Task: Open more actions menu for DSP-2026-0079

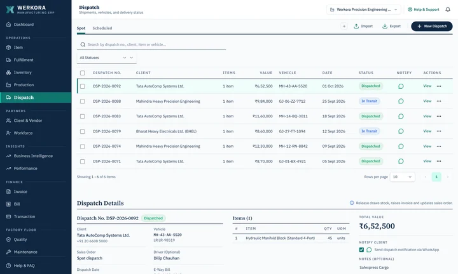Action: click(439, 131)
